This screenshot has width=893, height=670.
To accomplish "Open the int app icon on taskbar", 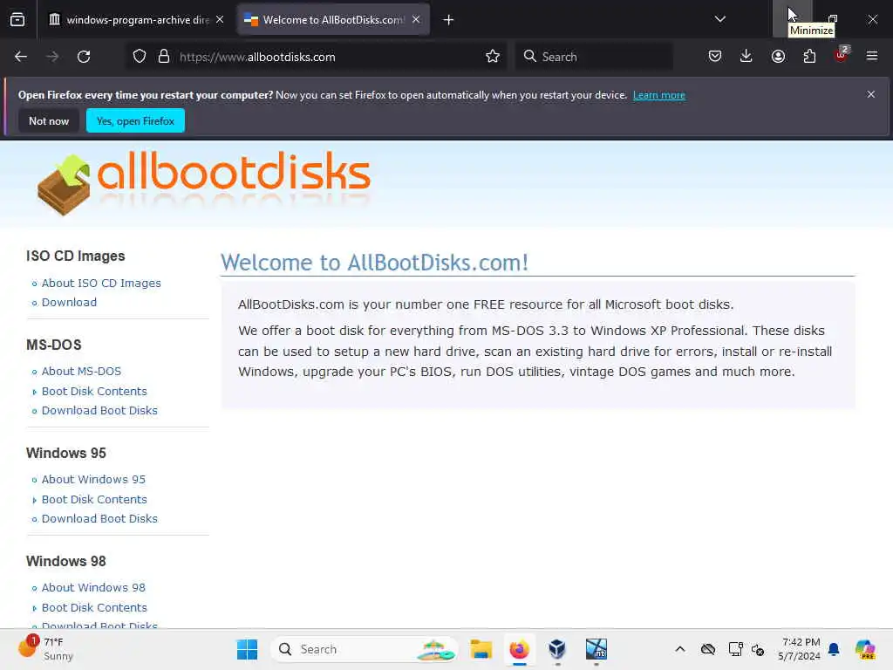I will coord(596,649).
